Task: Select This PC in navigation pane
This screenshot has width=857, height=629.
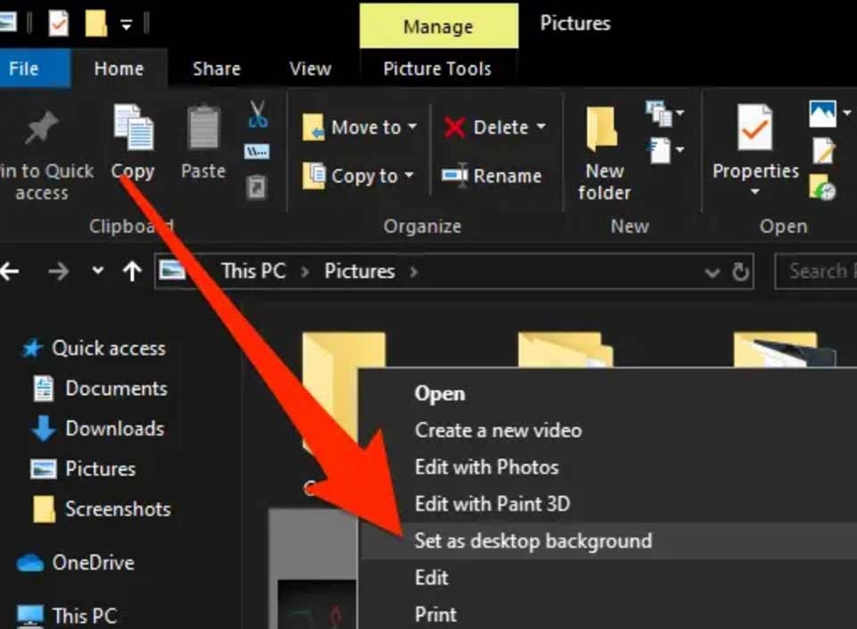Action: (67, 616)
